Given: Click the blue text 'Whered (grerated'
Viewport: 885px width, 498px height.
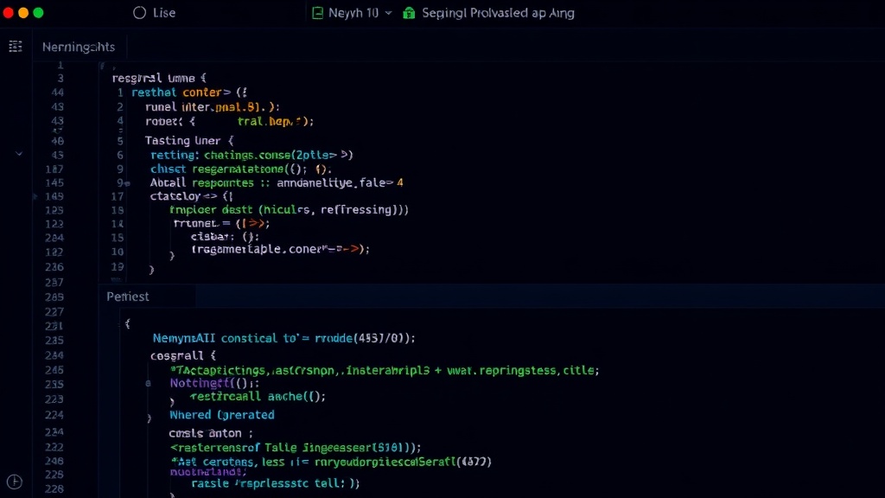Looking at the screenshot, I should 222,415.
